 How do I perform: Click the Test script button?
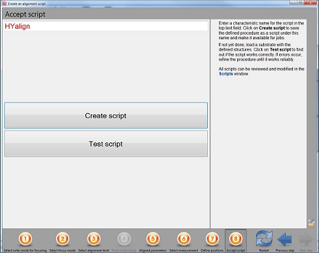pyautogui.click(x=106, y=144)
